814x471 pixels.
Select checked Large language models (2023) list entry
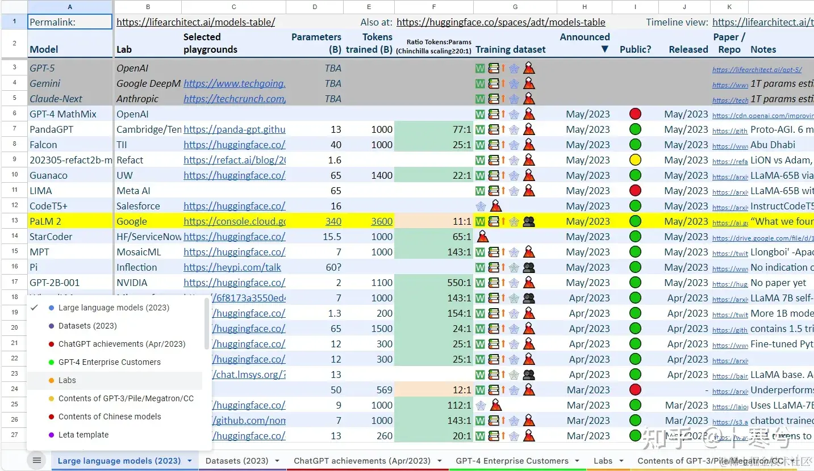tap(114, 308)
